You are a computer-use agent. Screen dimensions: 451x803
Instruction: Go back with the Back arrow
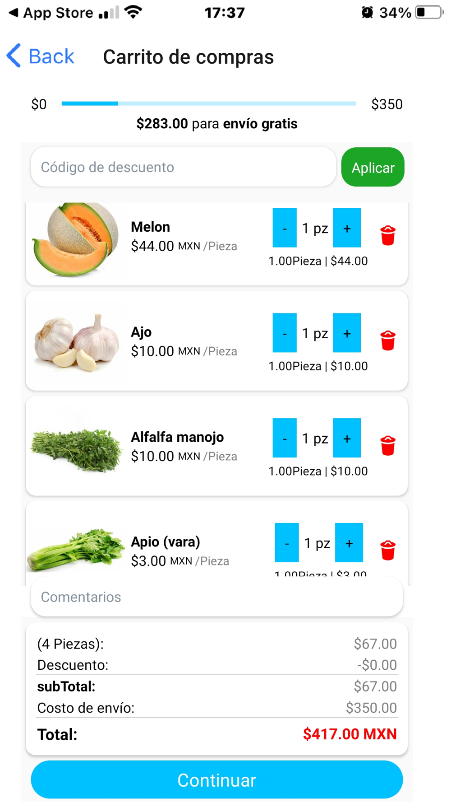(x=40, y=56)
